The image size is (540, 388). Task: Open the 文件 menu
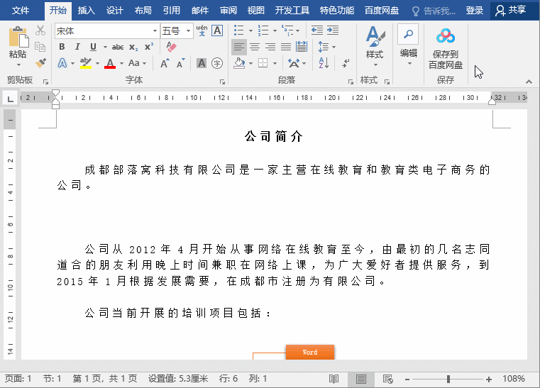tap(21, 11)
